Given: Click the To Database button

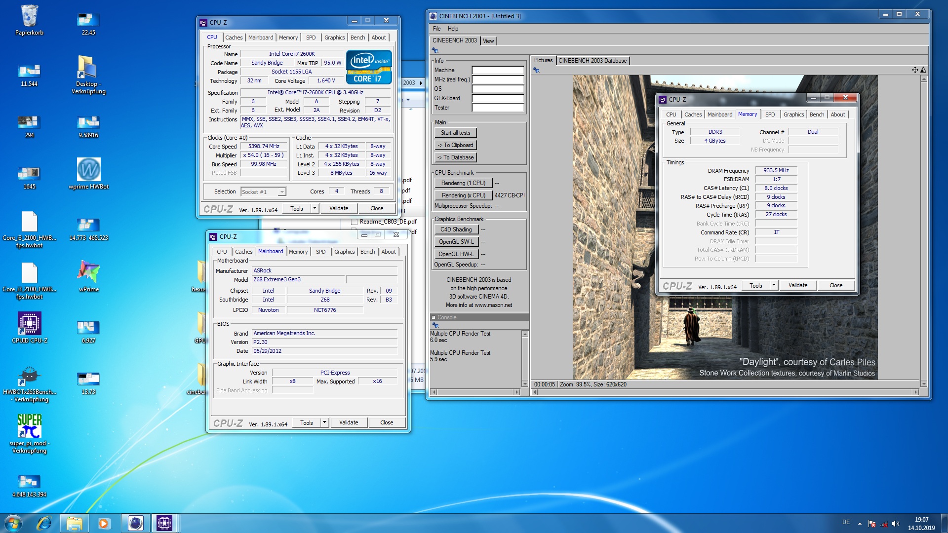Looking at the screenshot, I should click(455, 157).
